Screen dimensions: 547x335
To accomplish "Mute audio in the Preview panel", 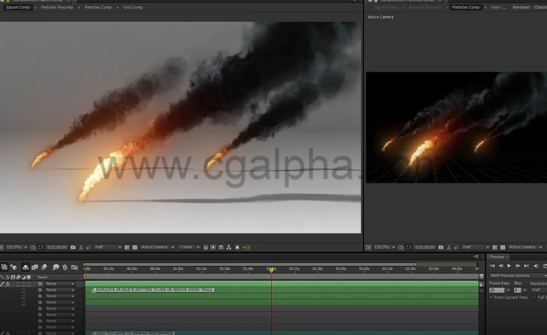I will (536, 266).
